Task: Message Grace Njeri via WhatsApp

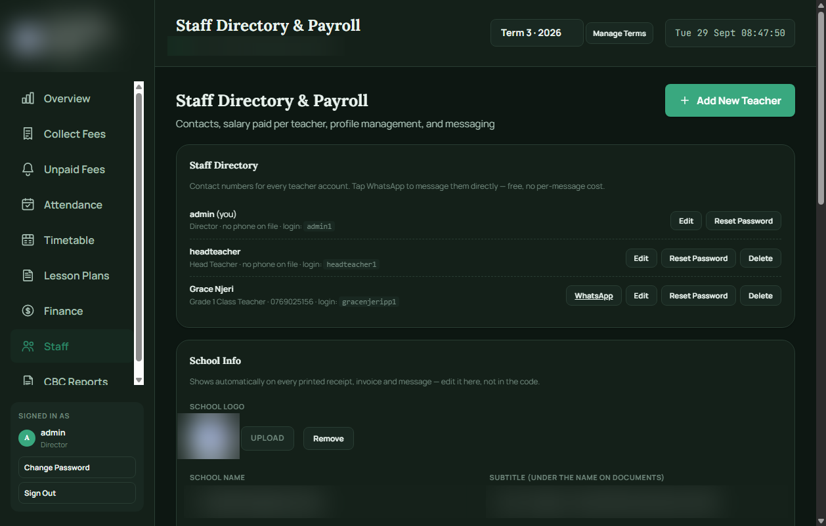Action: [x=594, y=296]
